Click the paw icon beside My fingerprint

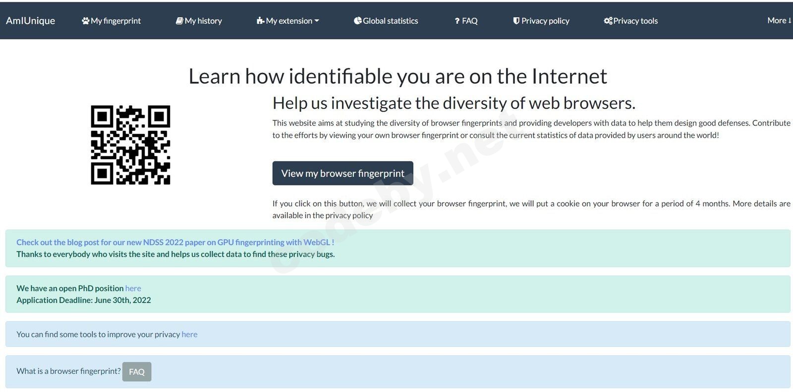point(85,21)
